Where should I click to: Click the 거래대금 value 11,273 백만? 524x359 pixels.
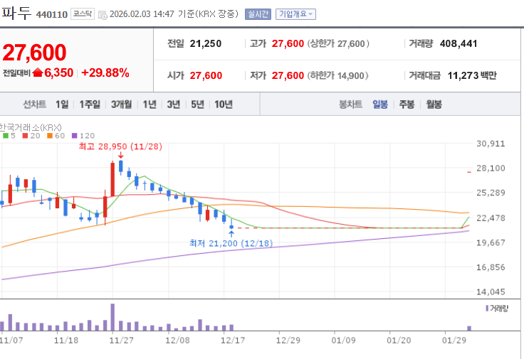[472, 76]
